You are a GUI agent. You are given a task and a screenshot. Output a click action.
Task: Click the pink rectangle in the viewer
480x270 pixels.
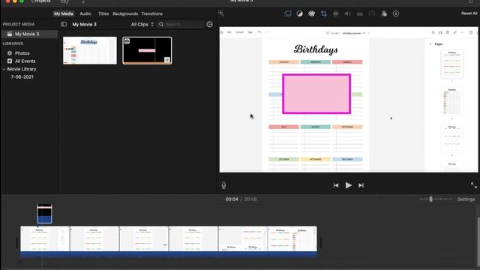316,94
